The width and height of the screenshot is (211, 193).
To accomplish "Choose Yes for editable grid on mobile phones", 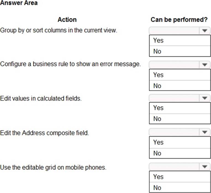I will (x=179, y=177).
